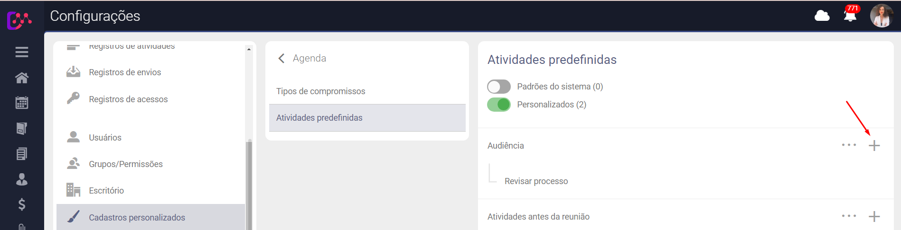Open the hamburger menu in left sidebar
The height and width of the screenshot is (230, 901).
(x=22, y=52)
